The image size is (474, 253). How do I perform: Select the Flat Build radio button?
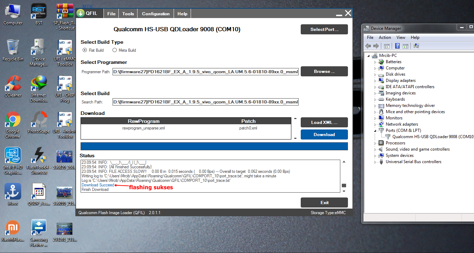85,50
